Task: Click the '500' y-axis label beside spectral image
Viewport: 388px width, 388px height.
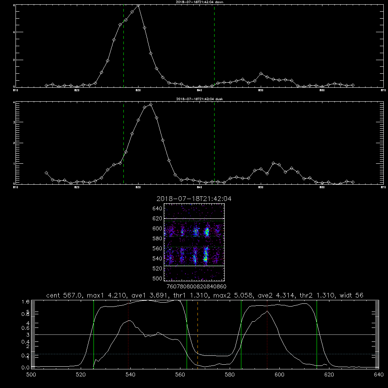Action: tap(158, 278)
